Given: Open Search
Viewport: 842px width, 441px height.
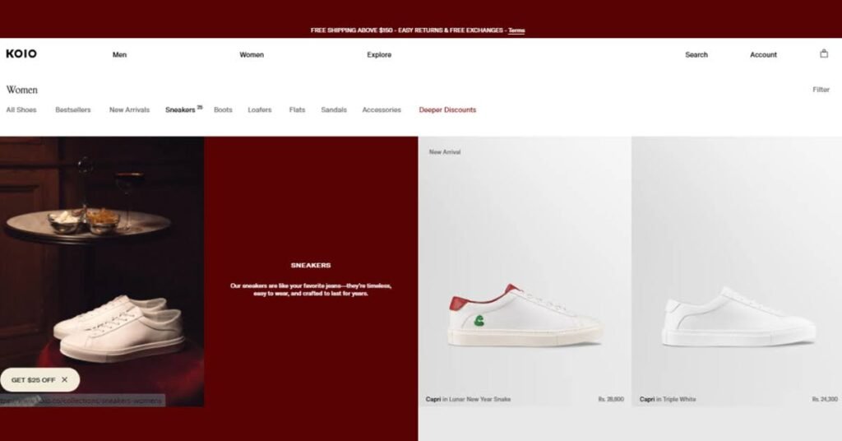Looking at the screenshot, I should click(696, 55).
